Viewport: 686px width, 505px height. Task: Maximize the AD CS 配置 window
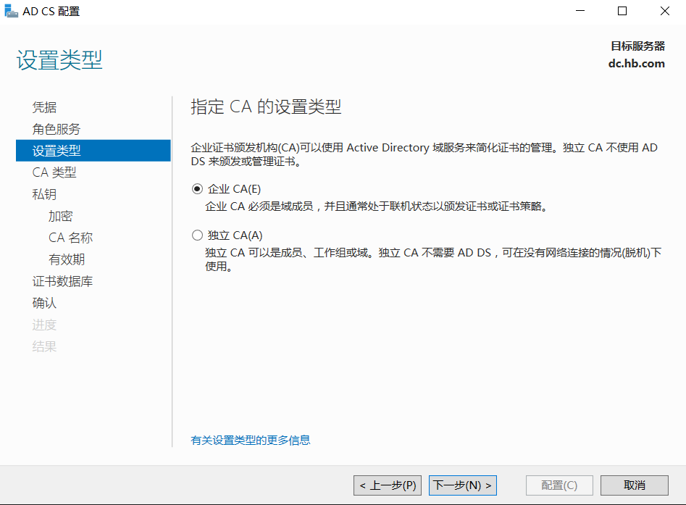tap(622, 11)
